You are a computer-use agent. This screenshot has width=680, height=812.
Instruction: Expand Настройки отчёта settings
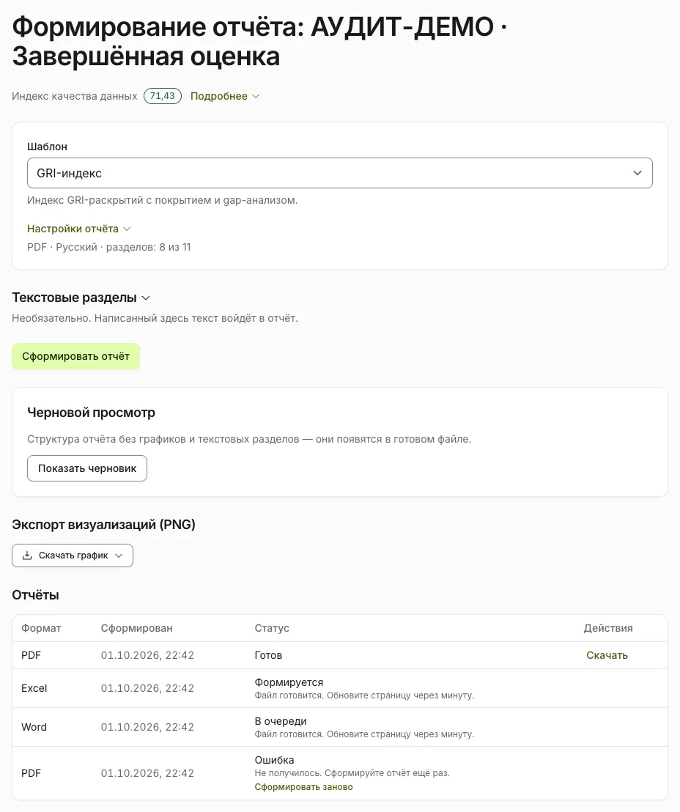tap(78, 229)
